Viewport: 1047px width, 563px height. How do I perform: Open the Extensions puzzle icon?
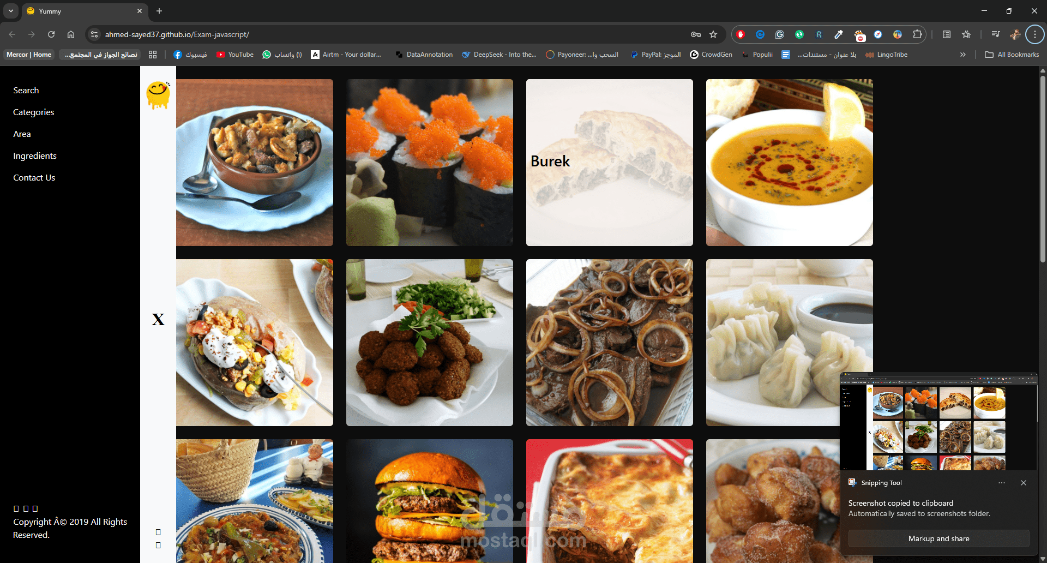[917, 34]
